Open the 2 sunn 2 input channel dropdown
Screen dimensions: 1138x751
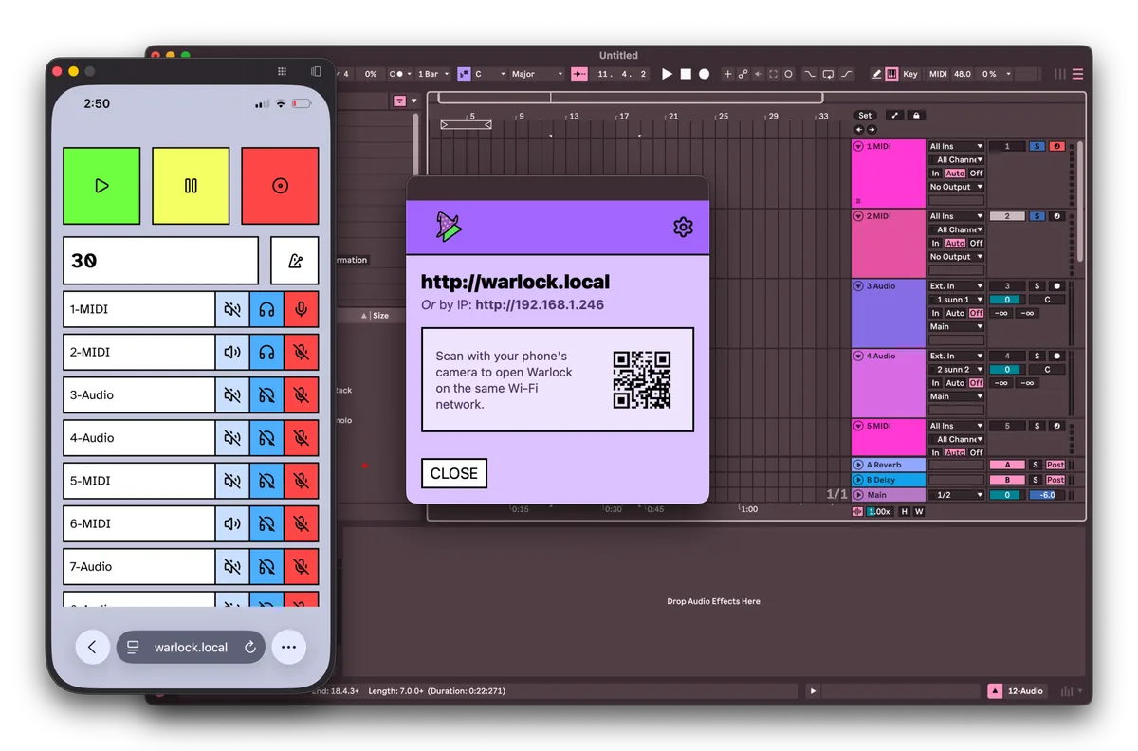(x=956, y=370)
